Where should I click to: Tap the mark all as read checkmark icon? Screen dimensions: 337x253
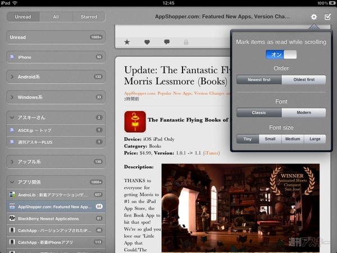(x=327, y=17)
